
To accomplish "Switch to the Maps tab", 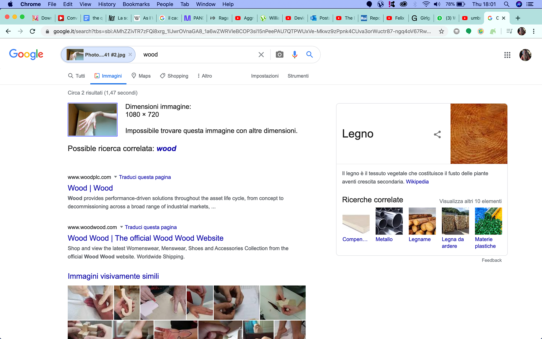I will (x=141, y=76).
